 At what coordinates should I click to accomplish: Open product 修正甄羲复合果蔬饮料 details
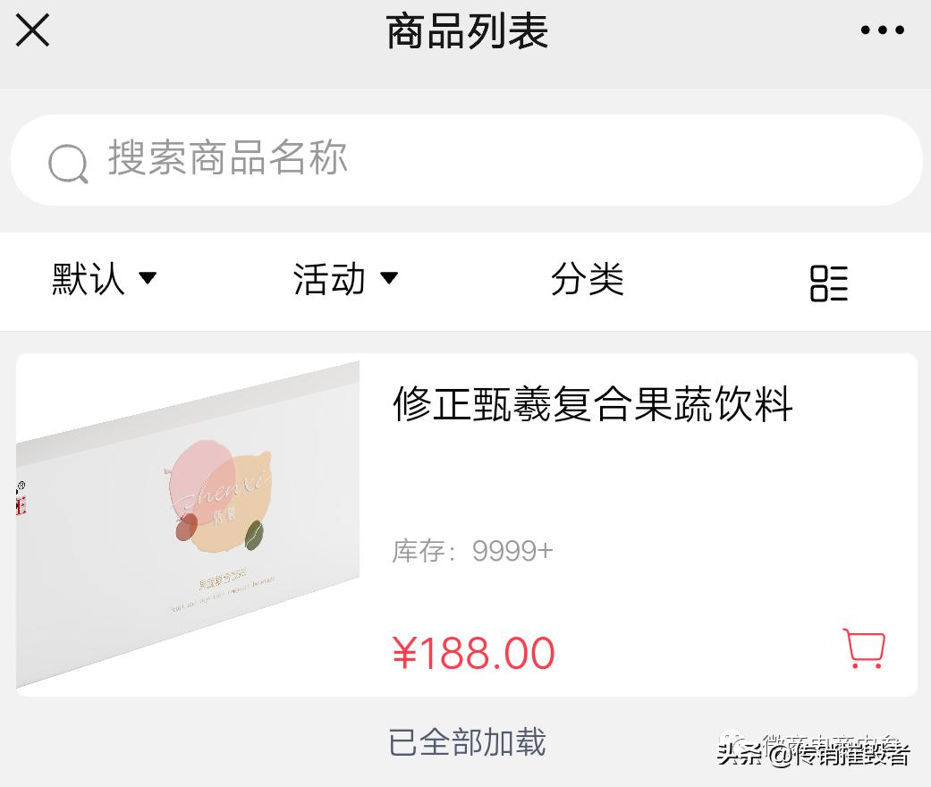tap(592, 406)
